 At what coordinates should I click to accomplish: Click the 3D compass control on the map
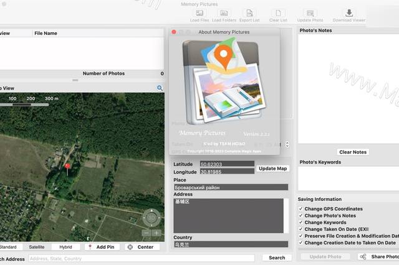coord(151,218)
